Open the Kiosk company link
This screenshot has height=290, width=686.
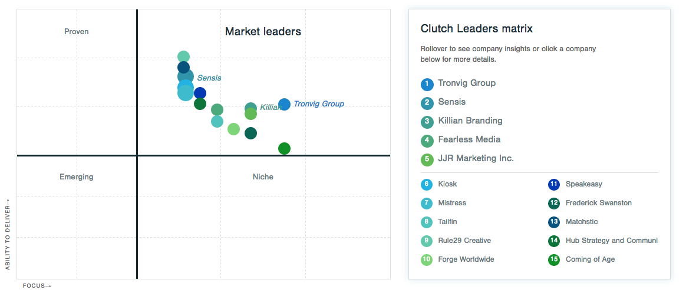pyautogui.click(x=447, y=184)
